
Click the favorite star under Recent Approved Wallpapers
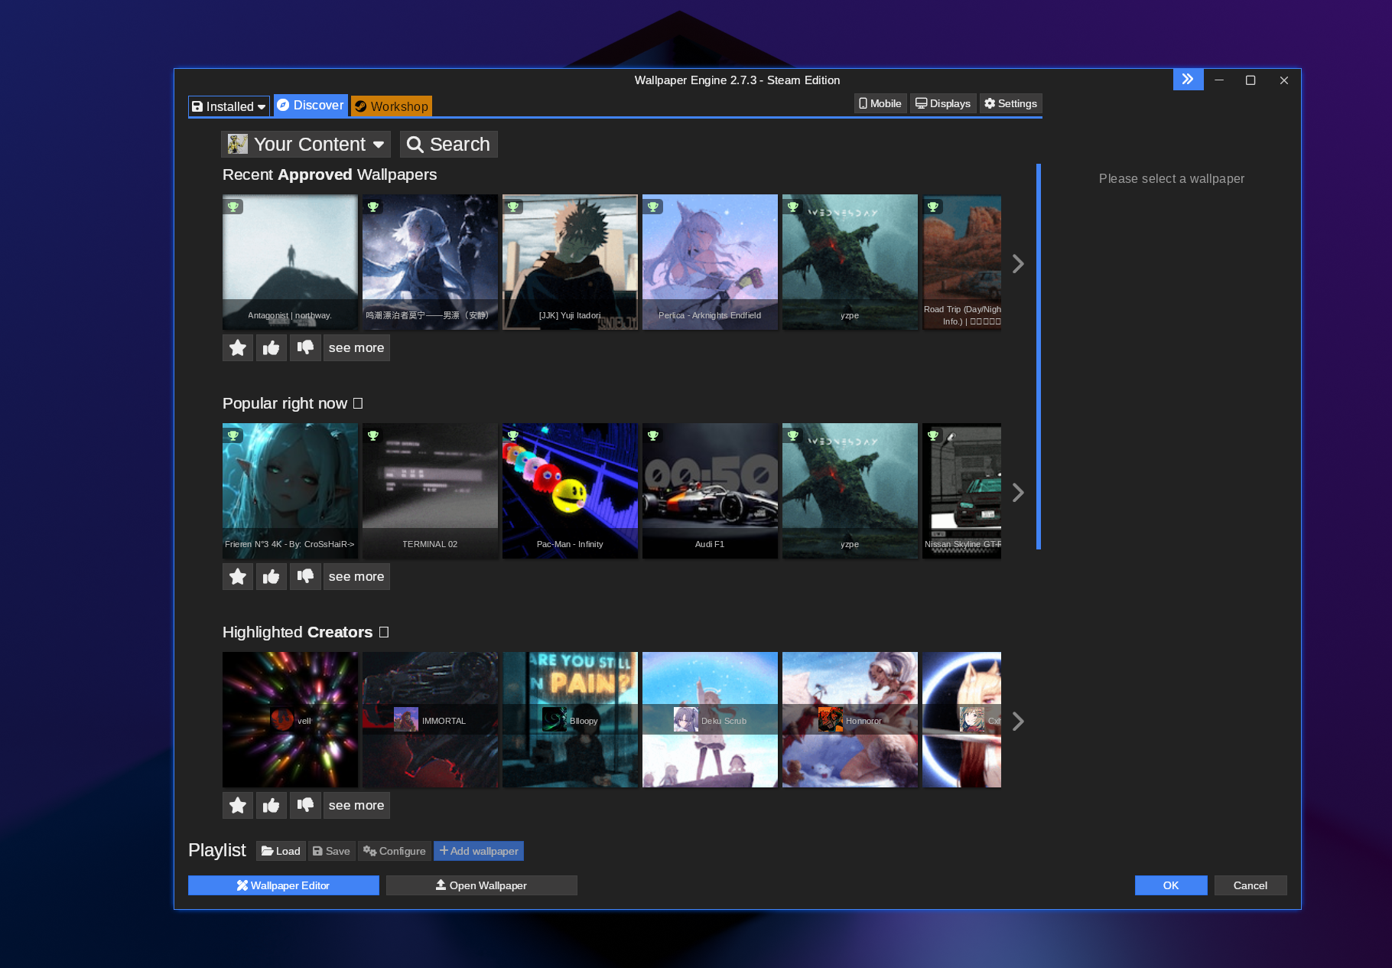(x=238, y=348)
